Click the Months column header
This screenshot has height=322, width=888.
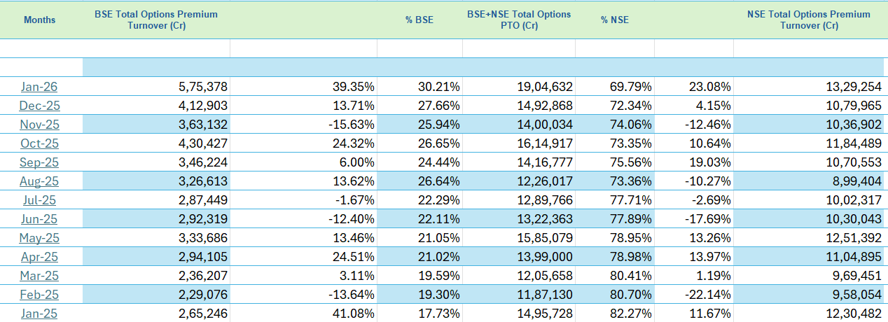(x=39, y=20)
